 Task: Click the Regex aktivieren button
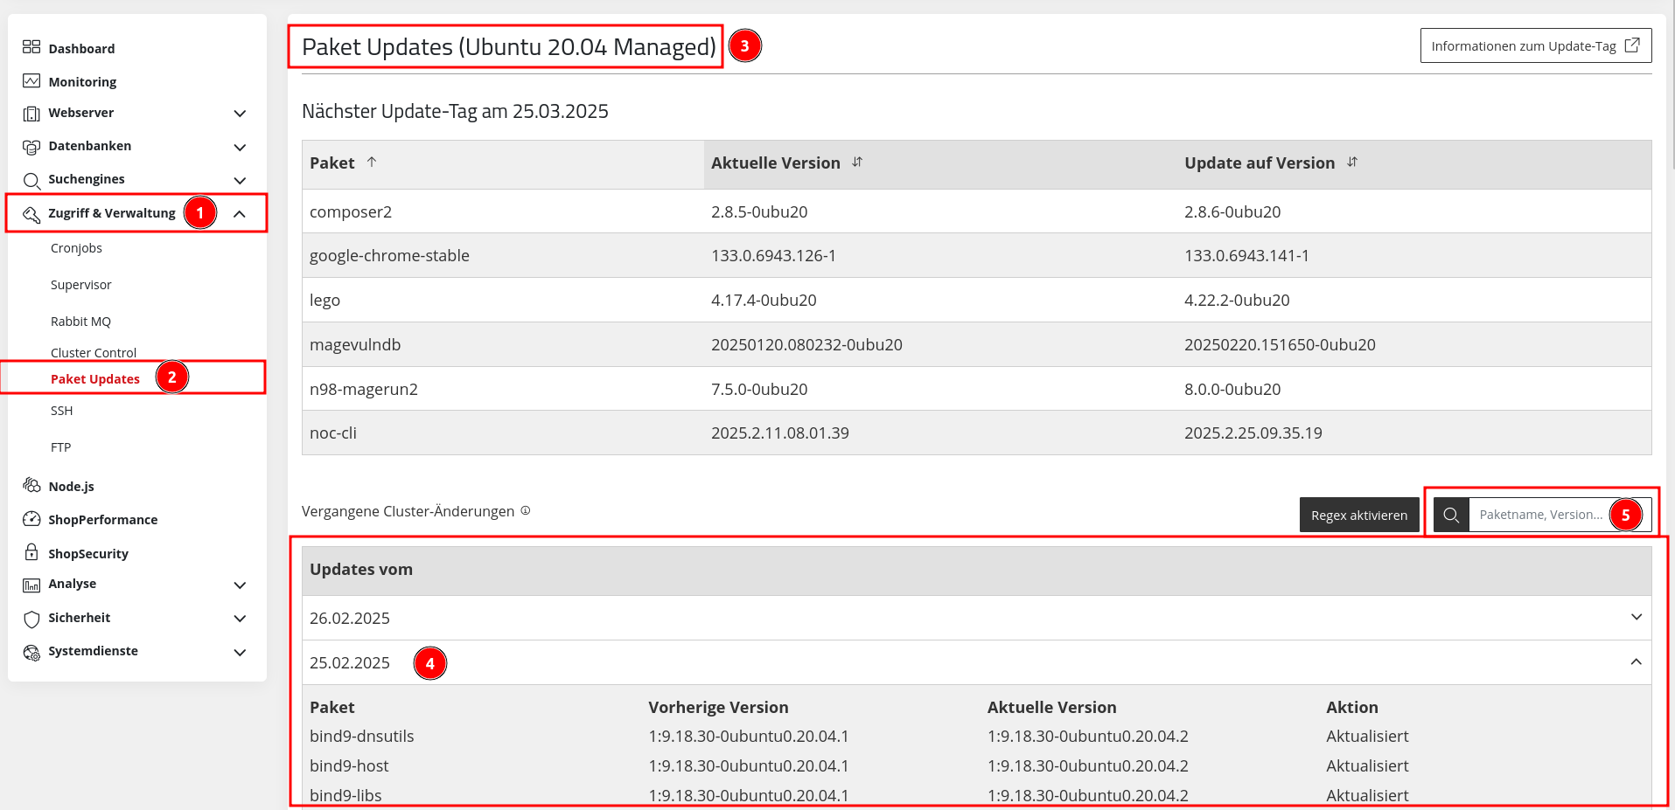(1359, 515)
